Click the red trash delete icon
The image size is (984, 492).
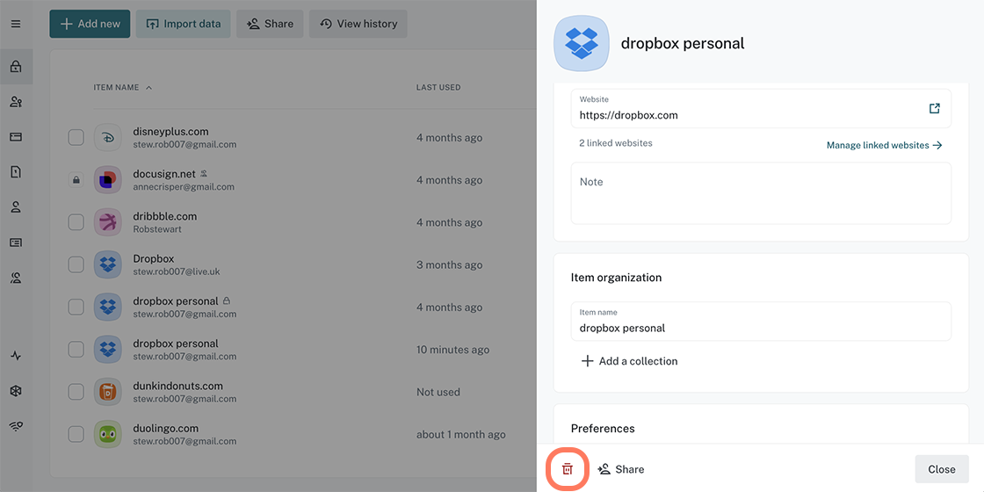pos(568,469)
